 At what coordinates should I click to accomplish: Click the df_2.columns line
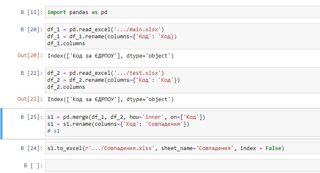click(x=66, y=87)
